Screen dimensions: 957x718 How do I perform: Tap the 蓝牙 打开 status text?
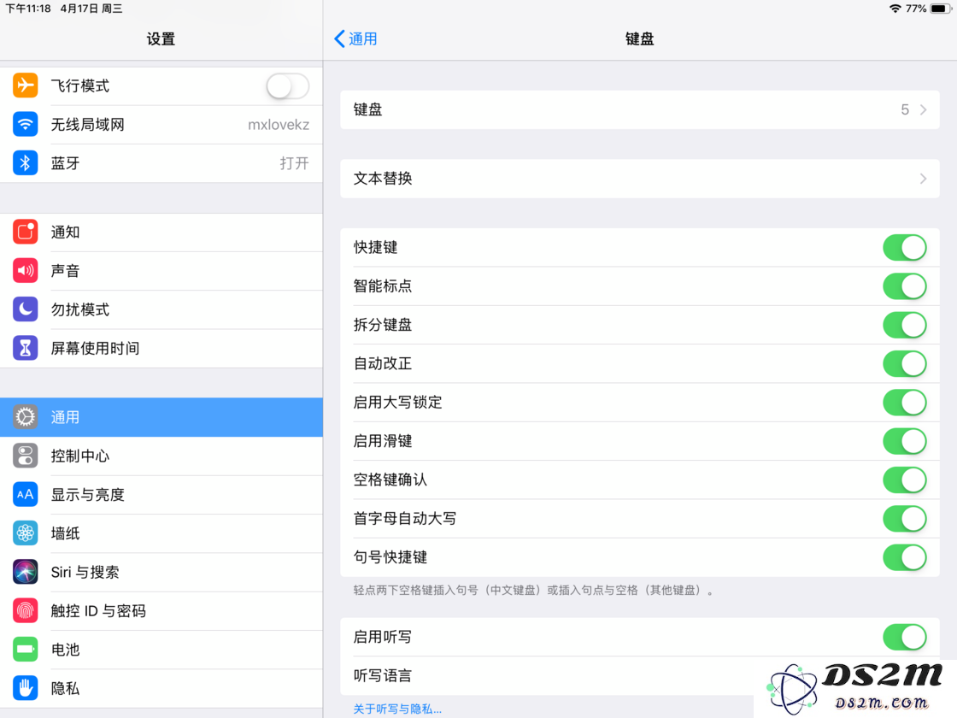[x=294, y=163]
